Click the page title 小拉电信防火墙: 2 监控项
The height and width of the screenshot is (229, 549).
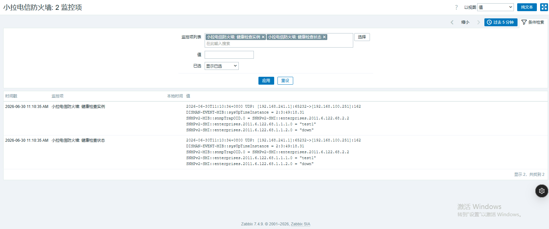tap(43, 8)
